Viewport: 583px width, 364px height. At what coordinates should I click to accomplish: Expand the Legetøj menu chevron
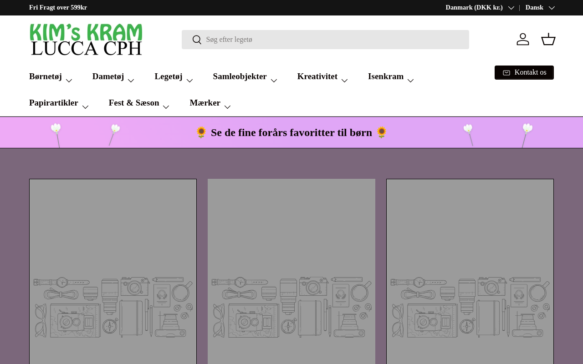click(x=189, y=81)
